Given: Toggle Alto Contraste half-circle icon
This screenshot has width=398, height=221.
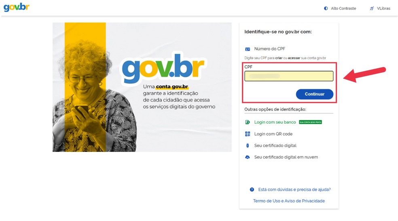Looking at the screenshot, I should click(x=326, y=8).
